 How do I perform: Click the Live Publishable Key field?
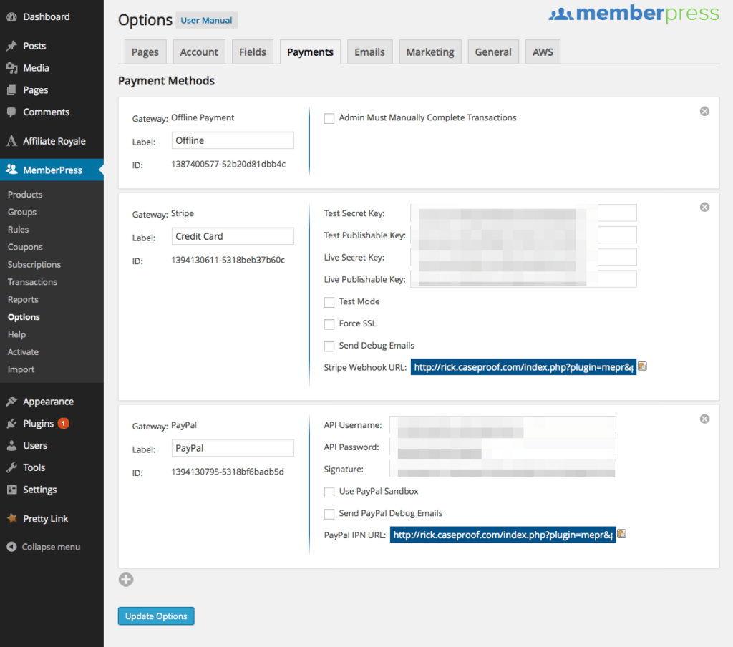coord(523,278)
